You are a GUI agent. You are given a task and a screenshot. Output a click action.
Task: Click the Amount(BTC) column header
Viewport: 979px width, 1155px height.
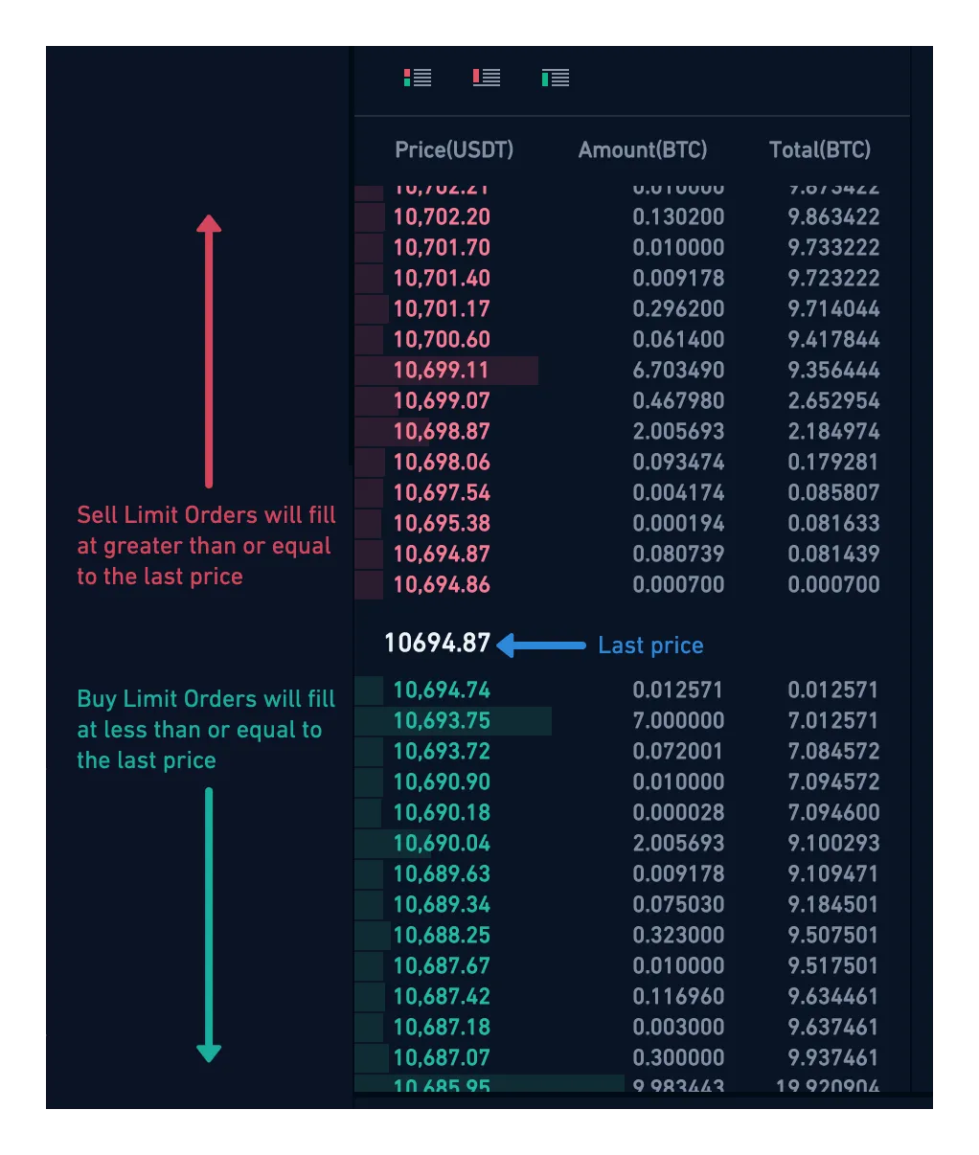point(643,150)
